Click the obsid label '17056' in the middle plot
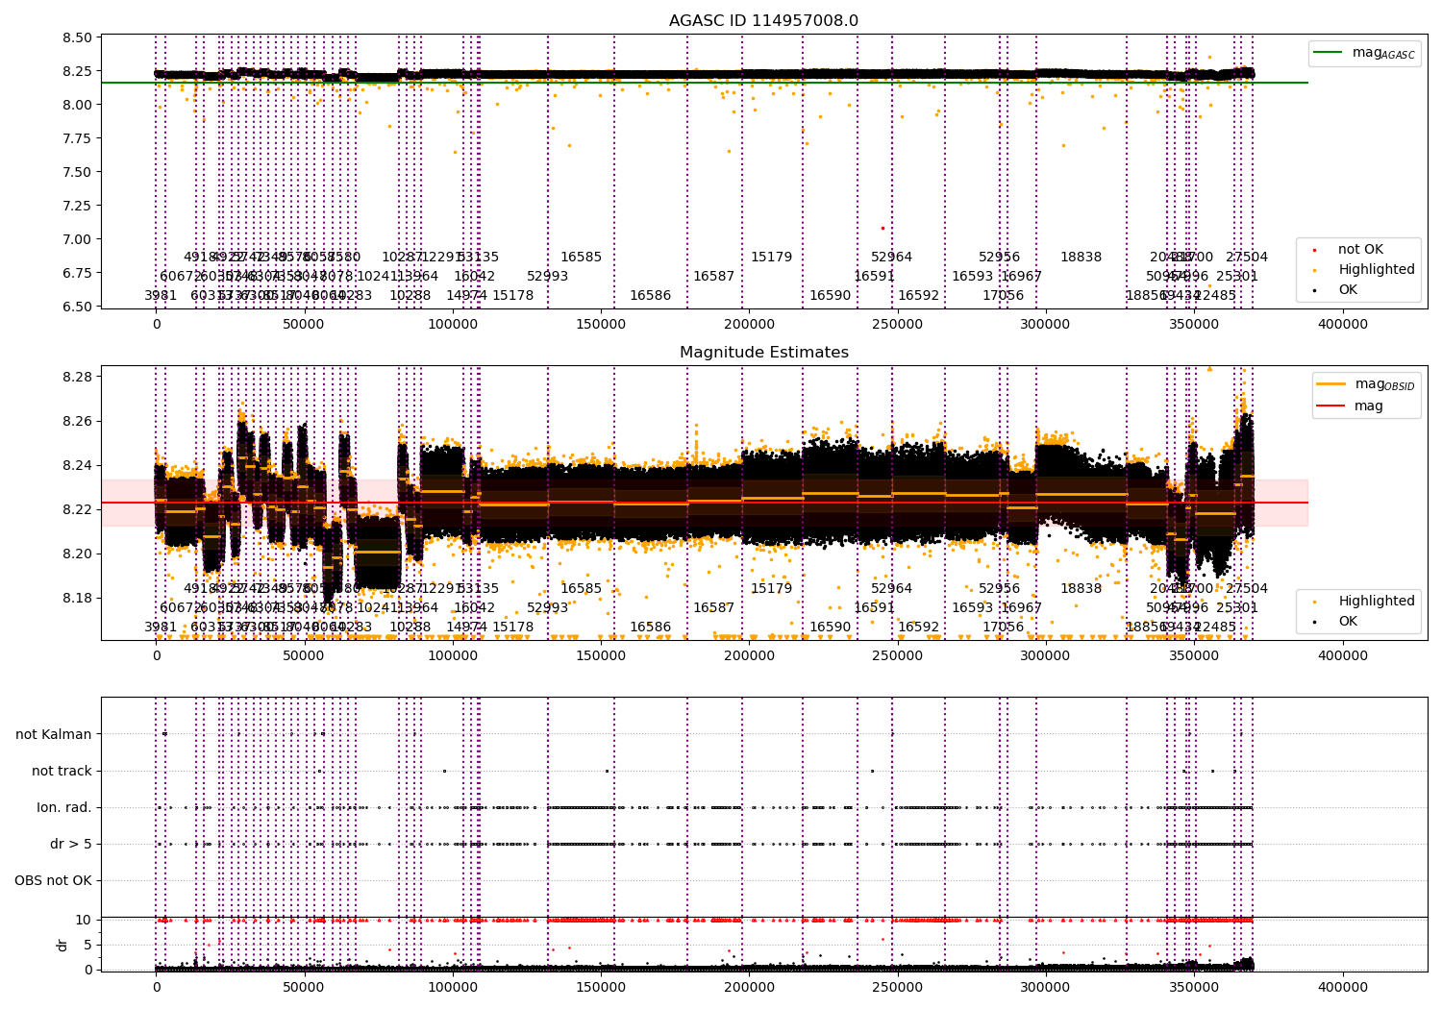The image size is (1442, 1009). click(1003, 628)
